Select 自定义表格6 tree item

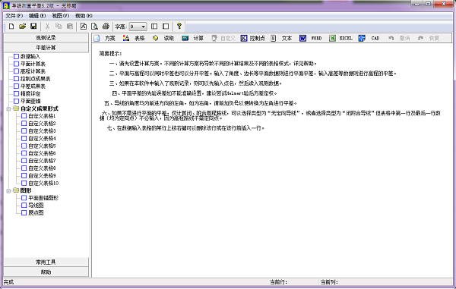[42, 153]
